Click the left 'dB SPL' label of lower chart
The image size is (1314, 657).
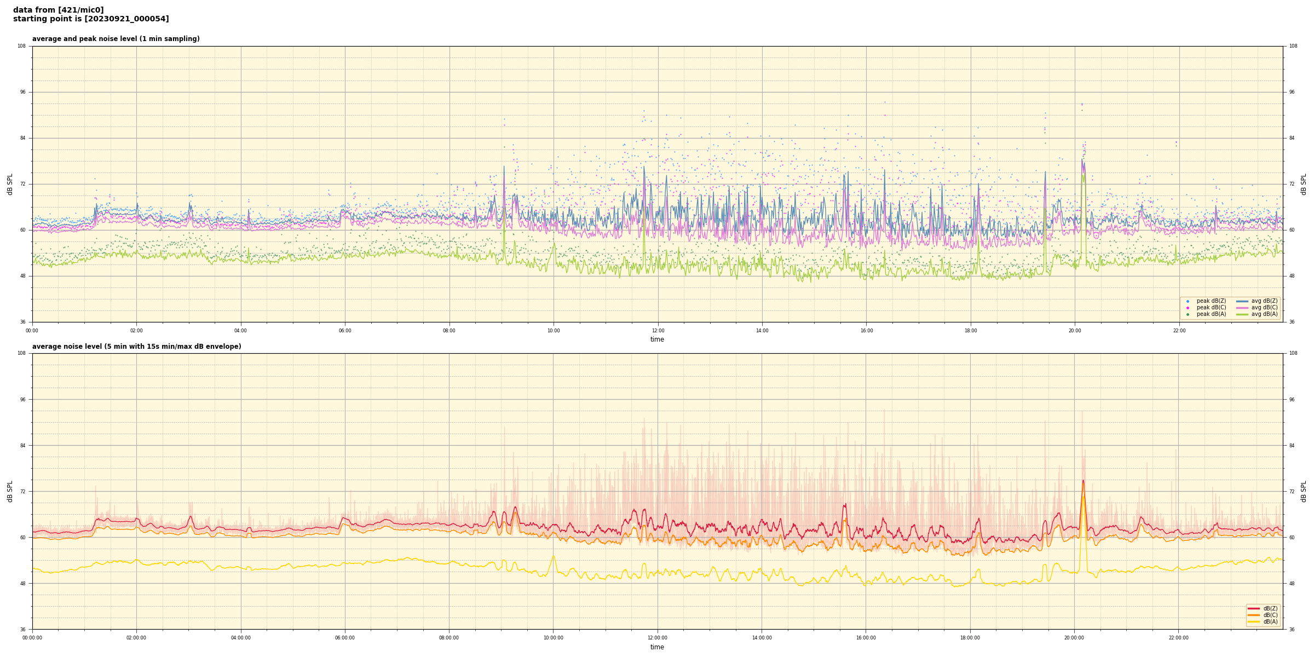[10, 491]
